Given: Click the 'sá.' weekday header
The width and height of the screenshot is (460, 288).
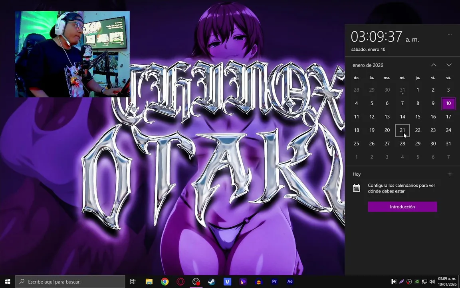Looking at the screenshot, I should (448, 78).
